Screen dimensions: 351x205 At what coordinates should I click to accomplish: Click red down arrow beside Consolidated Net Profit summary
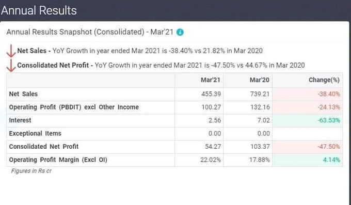tap(11, 66)
